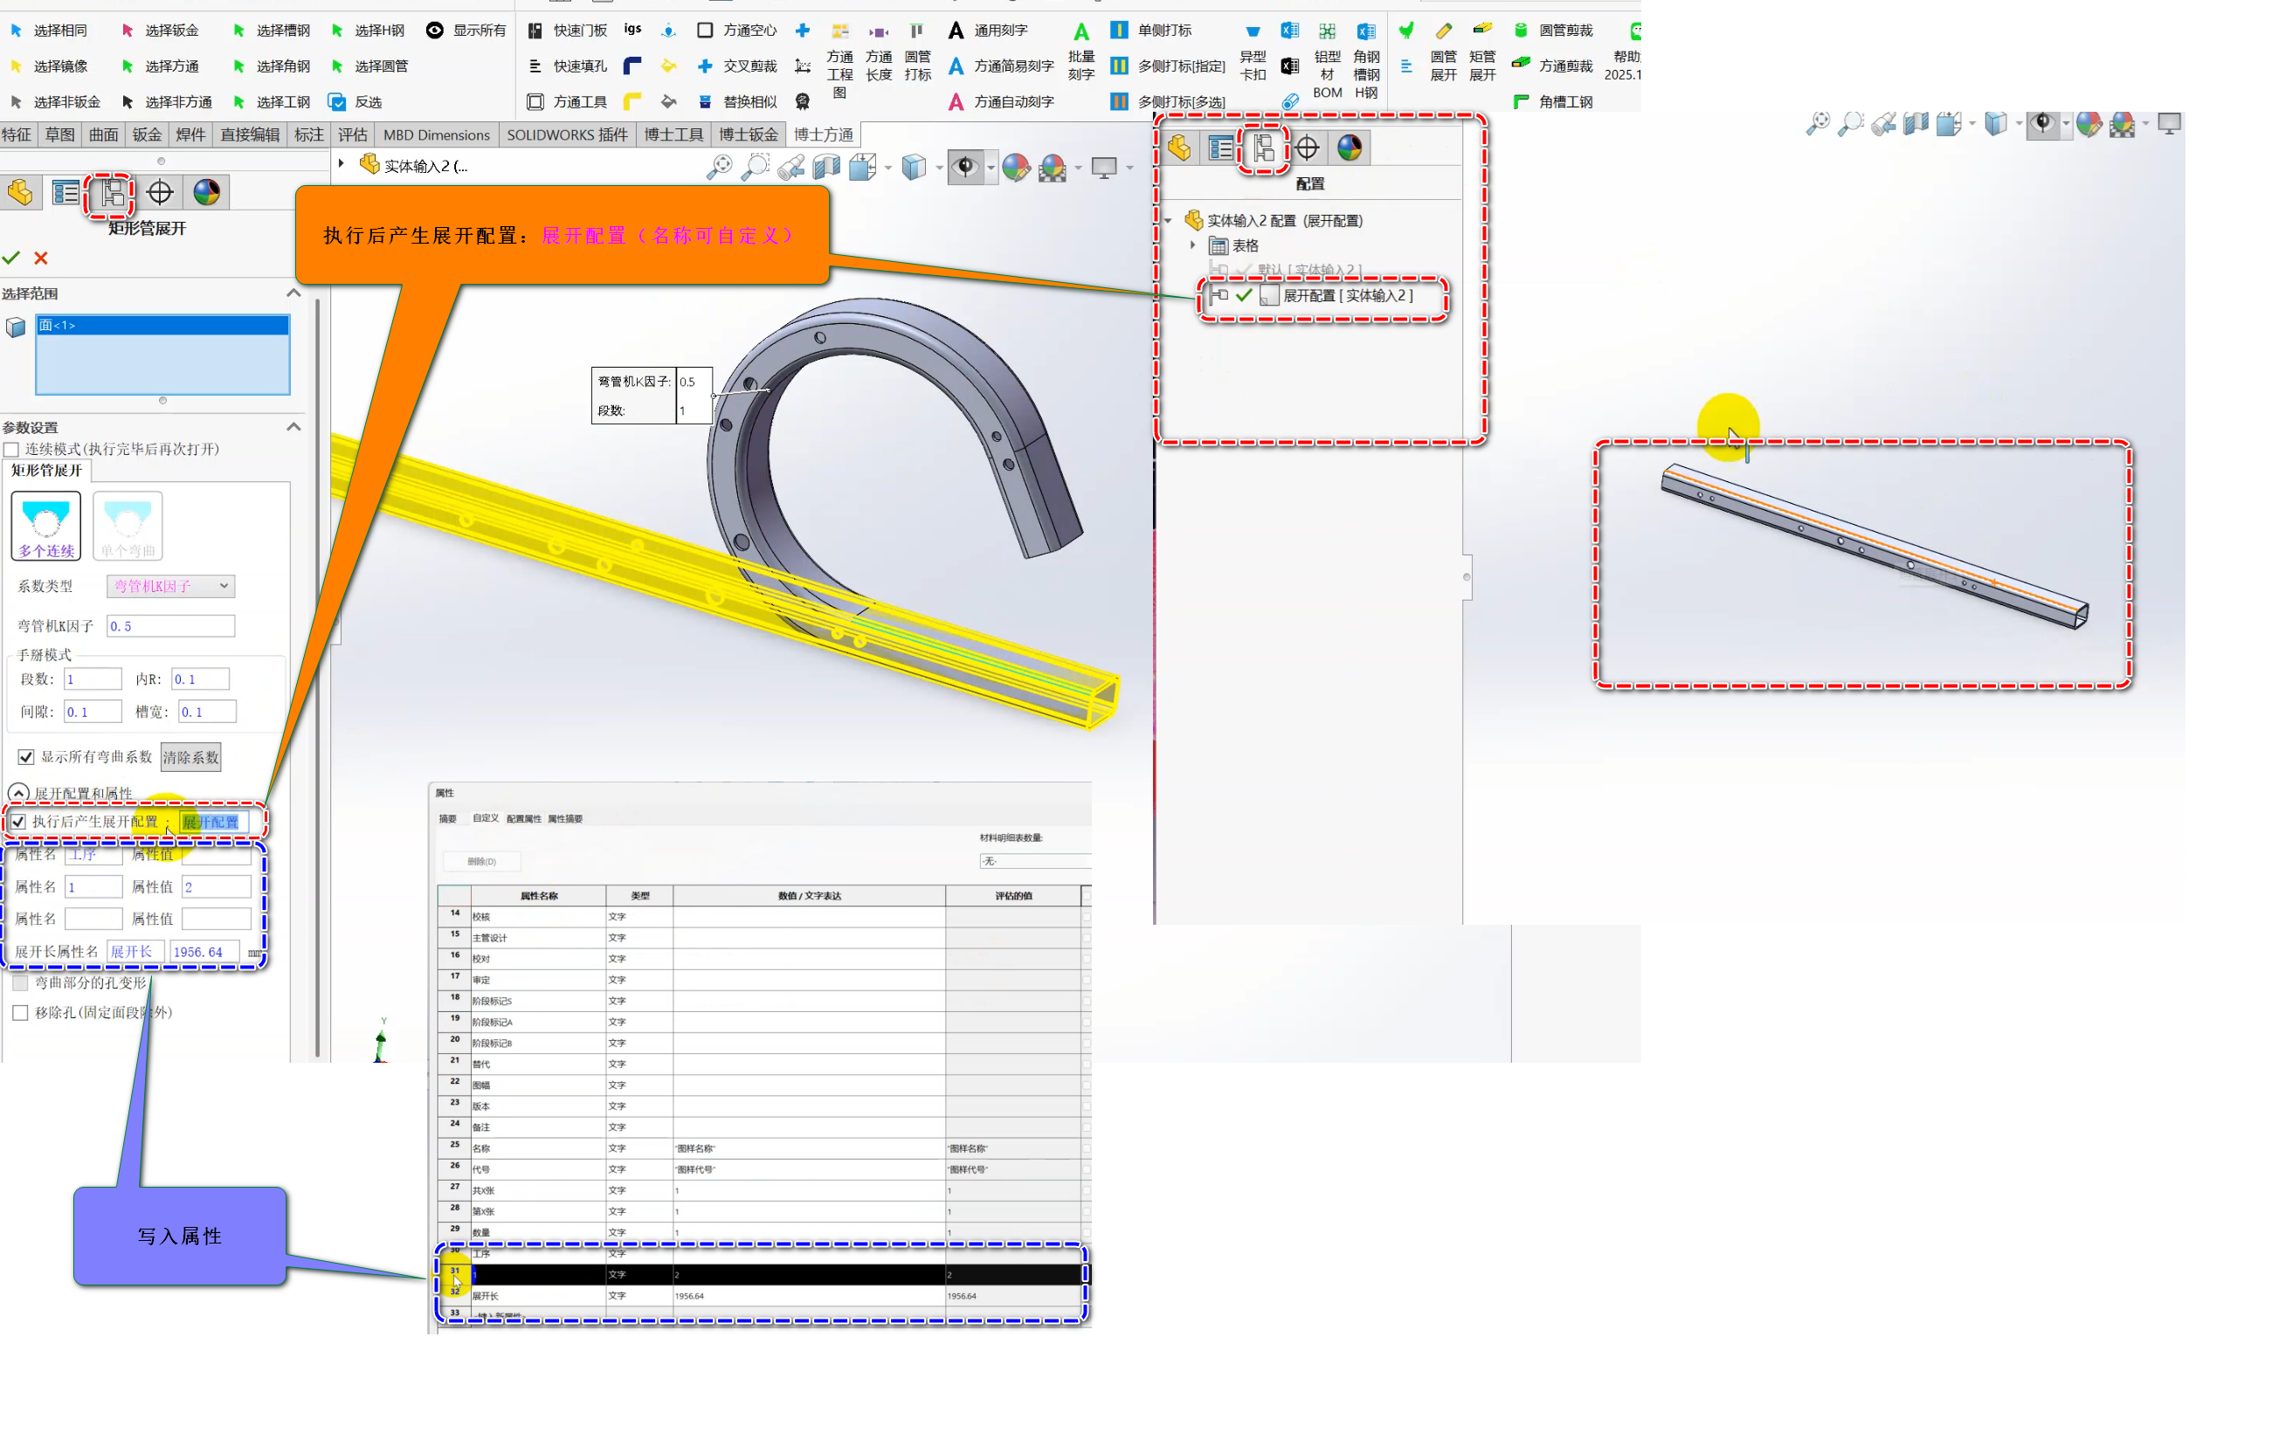This screenshot has height=1440, width=2285.
Task: Expand the 表格 tree node arrow
Action: (x=1193, y=245)
